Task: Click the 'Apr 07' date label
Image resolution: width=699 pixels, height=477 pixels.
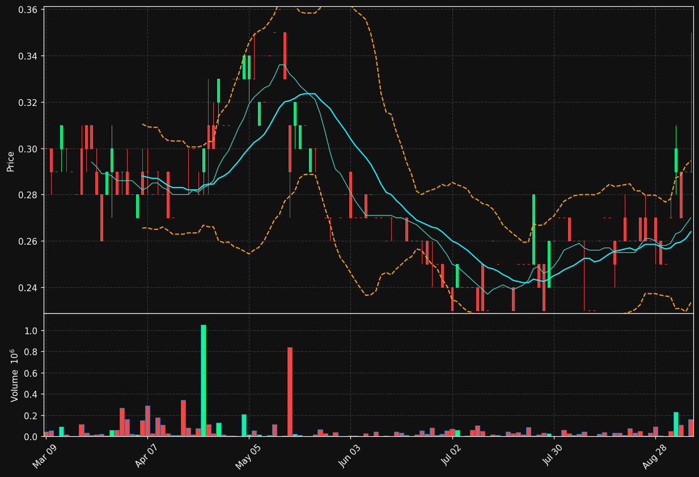Action: coord(147,455)
